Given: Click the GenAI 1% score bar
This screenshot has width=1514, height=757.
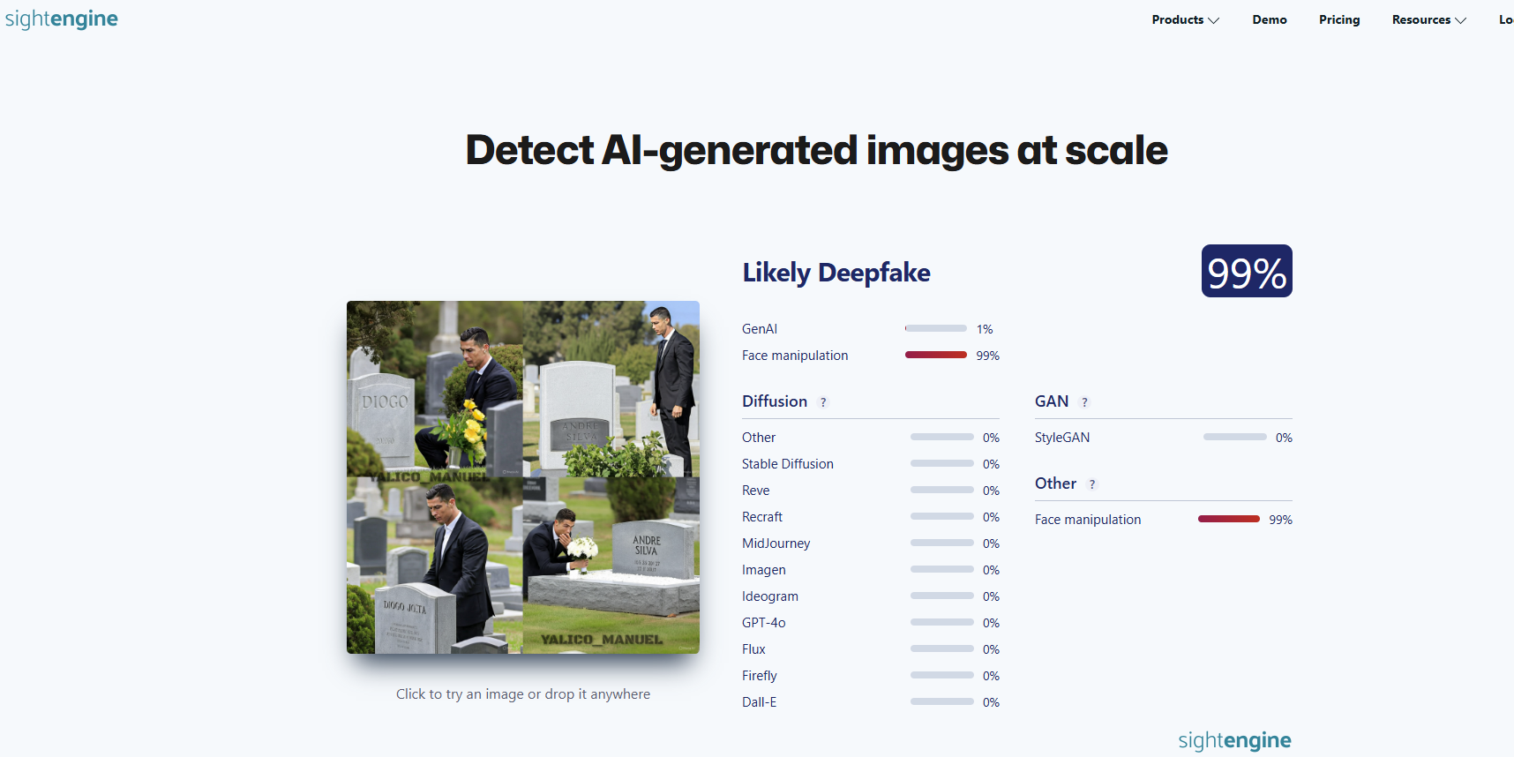Looking at the screenshot, I should [935, 328].
